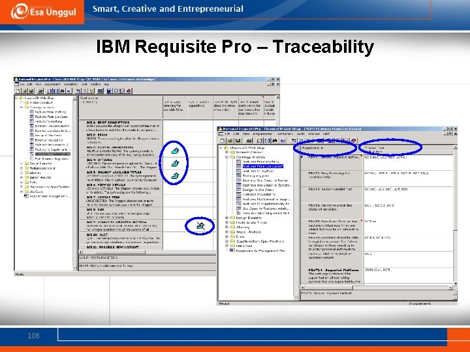Click suspect crossed arrow in SEARCH BY SELECTED CRITERIA row
The height and width of the screenshot is (352, 470).
[x=200, y=226]
